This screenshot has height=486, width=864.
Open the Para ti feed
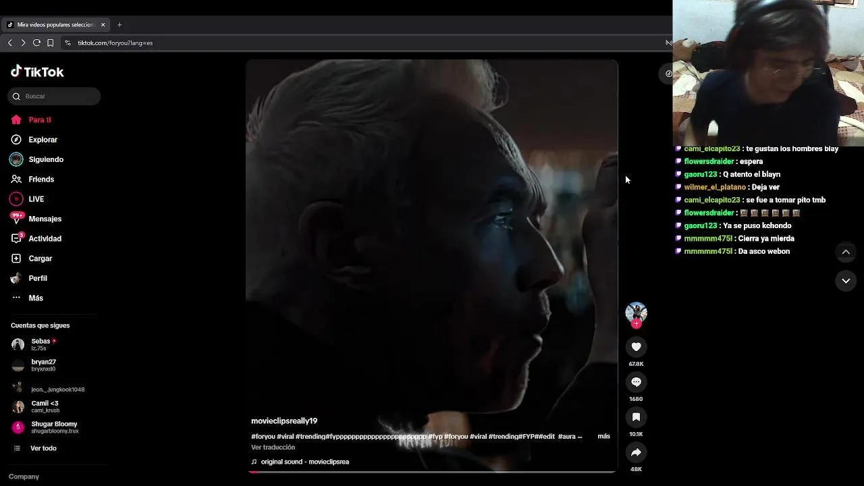(39, 120)
